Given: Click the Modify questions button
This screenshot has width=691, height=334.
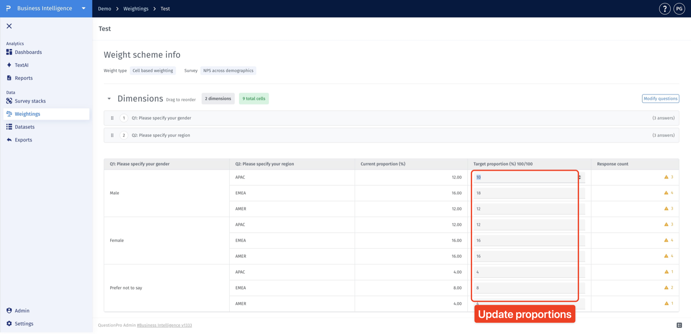Looking at the screenshot, I should (x=660, y=99).
